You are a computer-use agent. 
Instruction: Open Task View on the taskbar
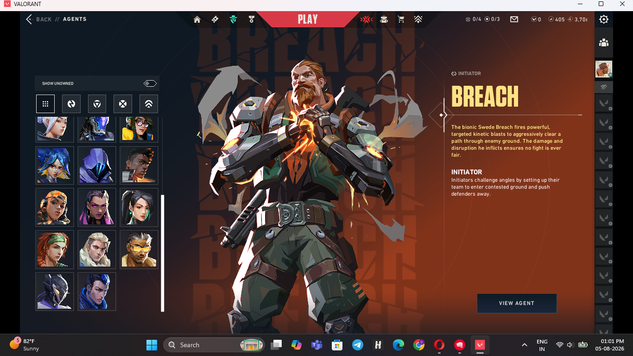pyautogui.click(x=276, y=345)
